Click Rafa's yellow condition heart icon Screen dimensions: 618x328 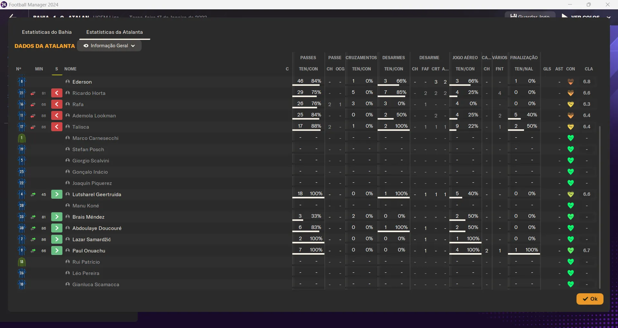571,104
